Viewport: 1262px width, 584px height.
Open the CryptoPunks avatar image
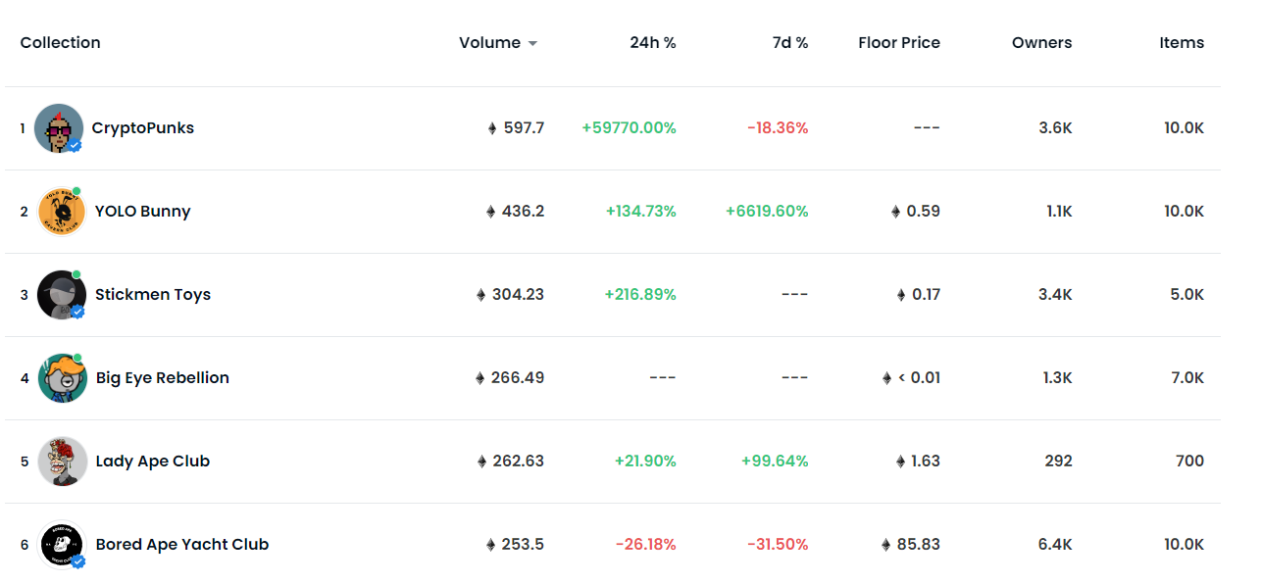(59, 128)
